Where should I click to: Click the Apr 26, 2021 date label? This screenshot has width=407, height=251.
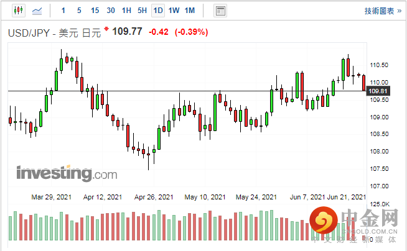154,197
